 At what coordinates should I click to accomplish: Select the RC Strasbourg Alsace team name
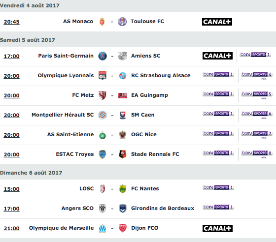tap(161, 76)
